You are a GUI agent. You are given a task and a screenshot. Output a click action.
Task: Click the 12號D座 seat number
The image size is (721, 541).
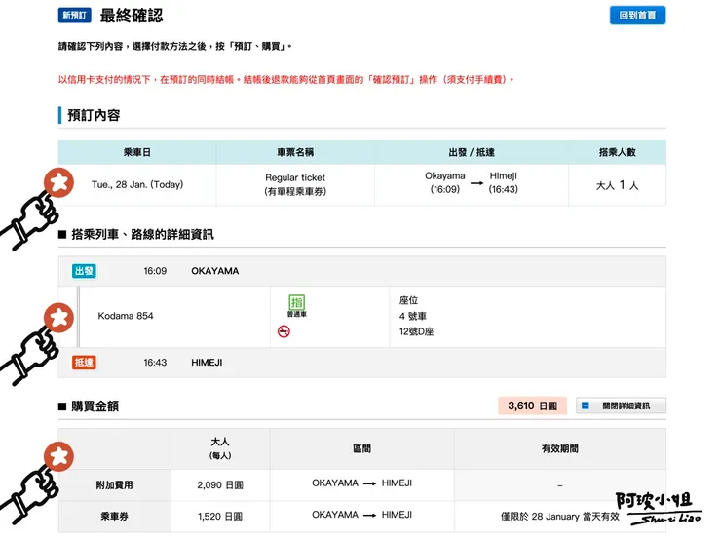[416, 331]
